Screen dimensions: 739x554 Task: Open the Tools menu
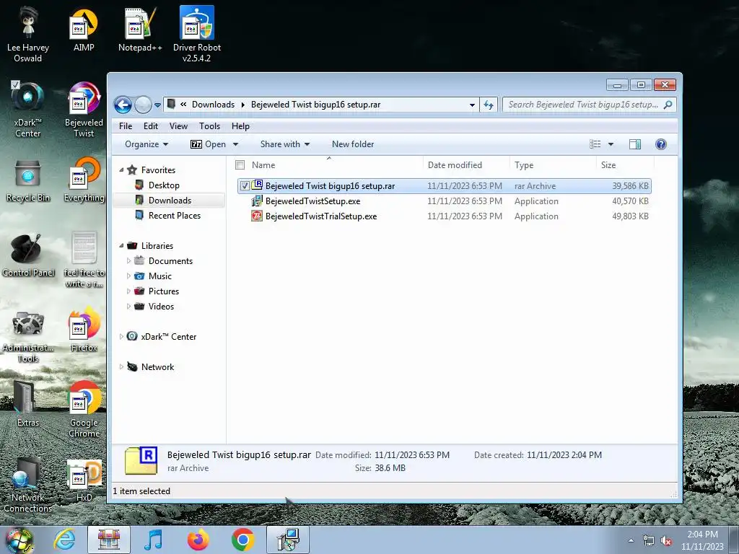point(209,126)
